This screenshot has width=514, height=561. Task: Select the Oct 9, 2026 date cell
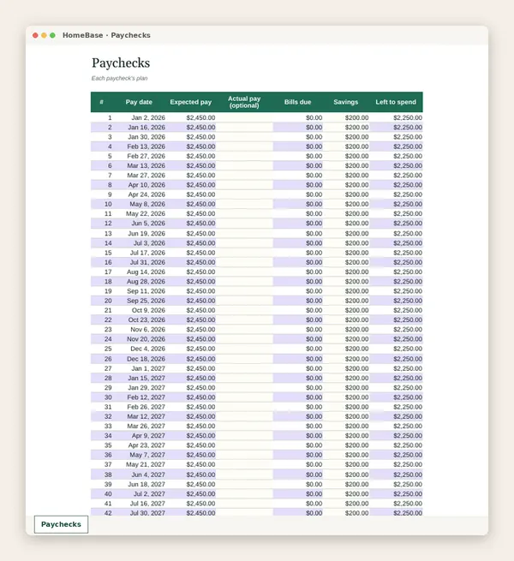click(140, 311)
